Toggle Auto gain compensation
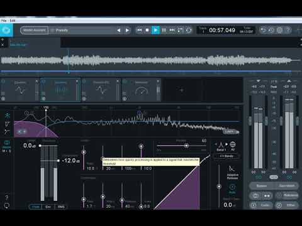This screenshot has height=226, width=302. tap(232, 188)
